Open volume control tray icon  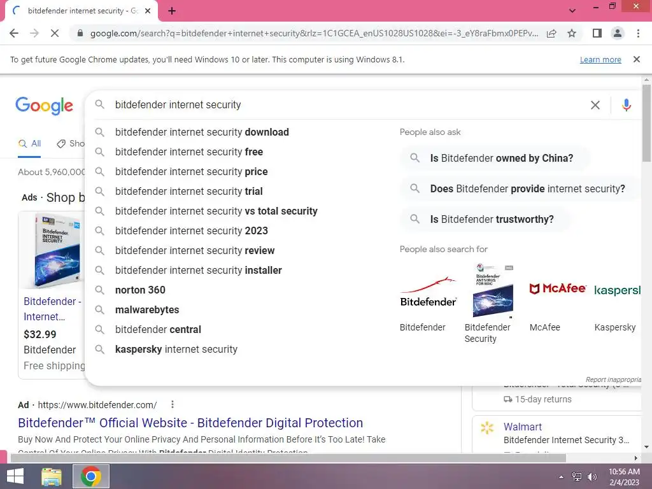(x=592, y=477)
